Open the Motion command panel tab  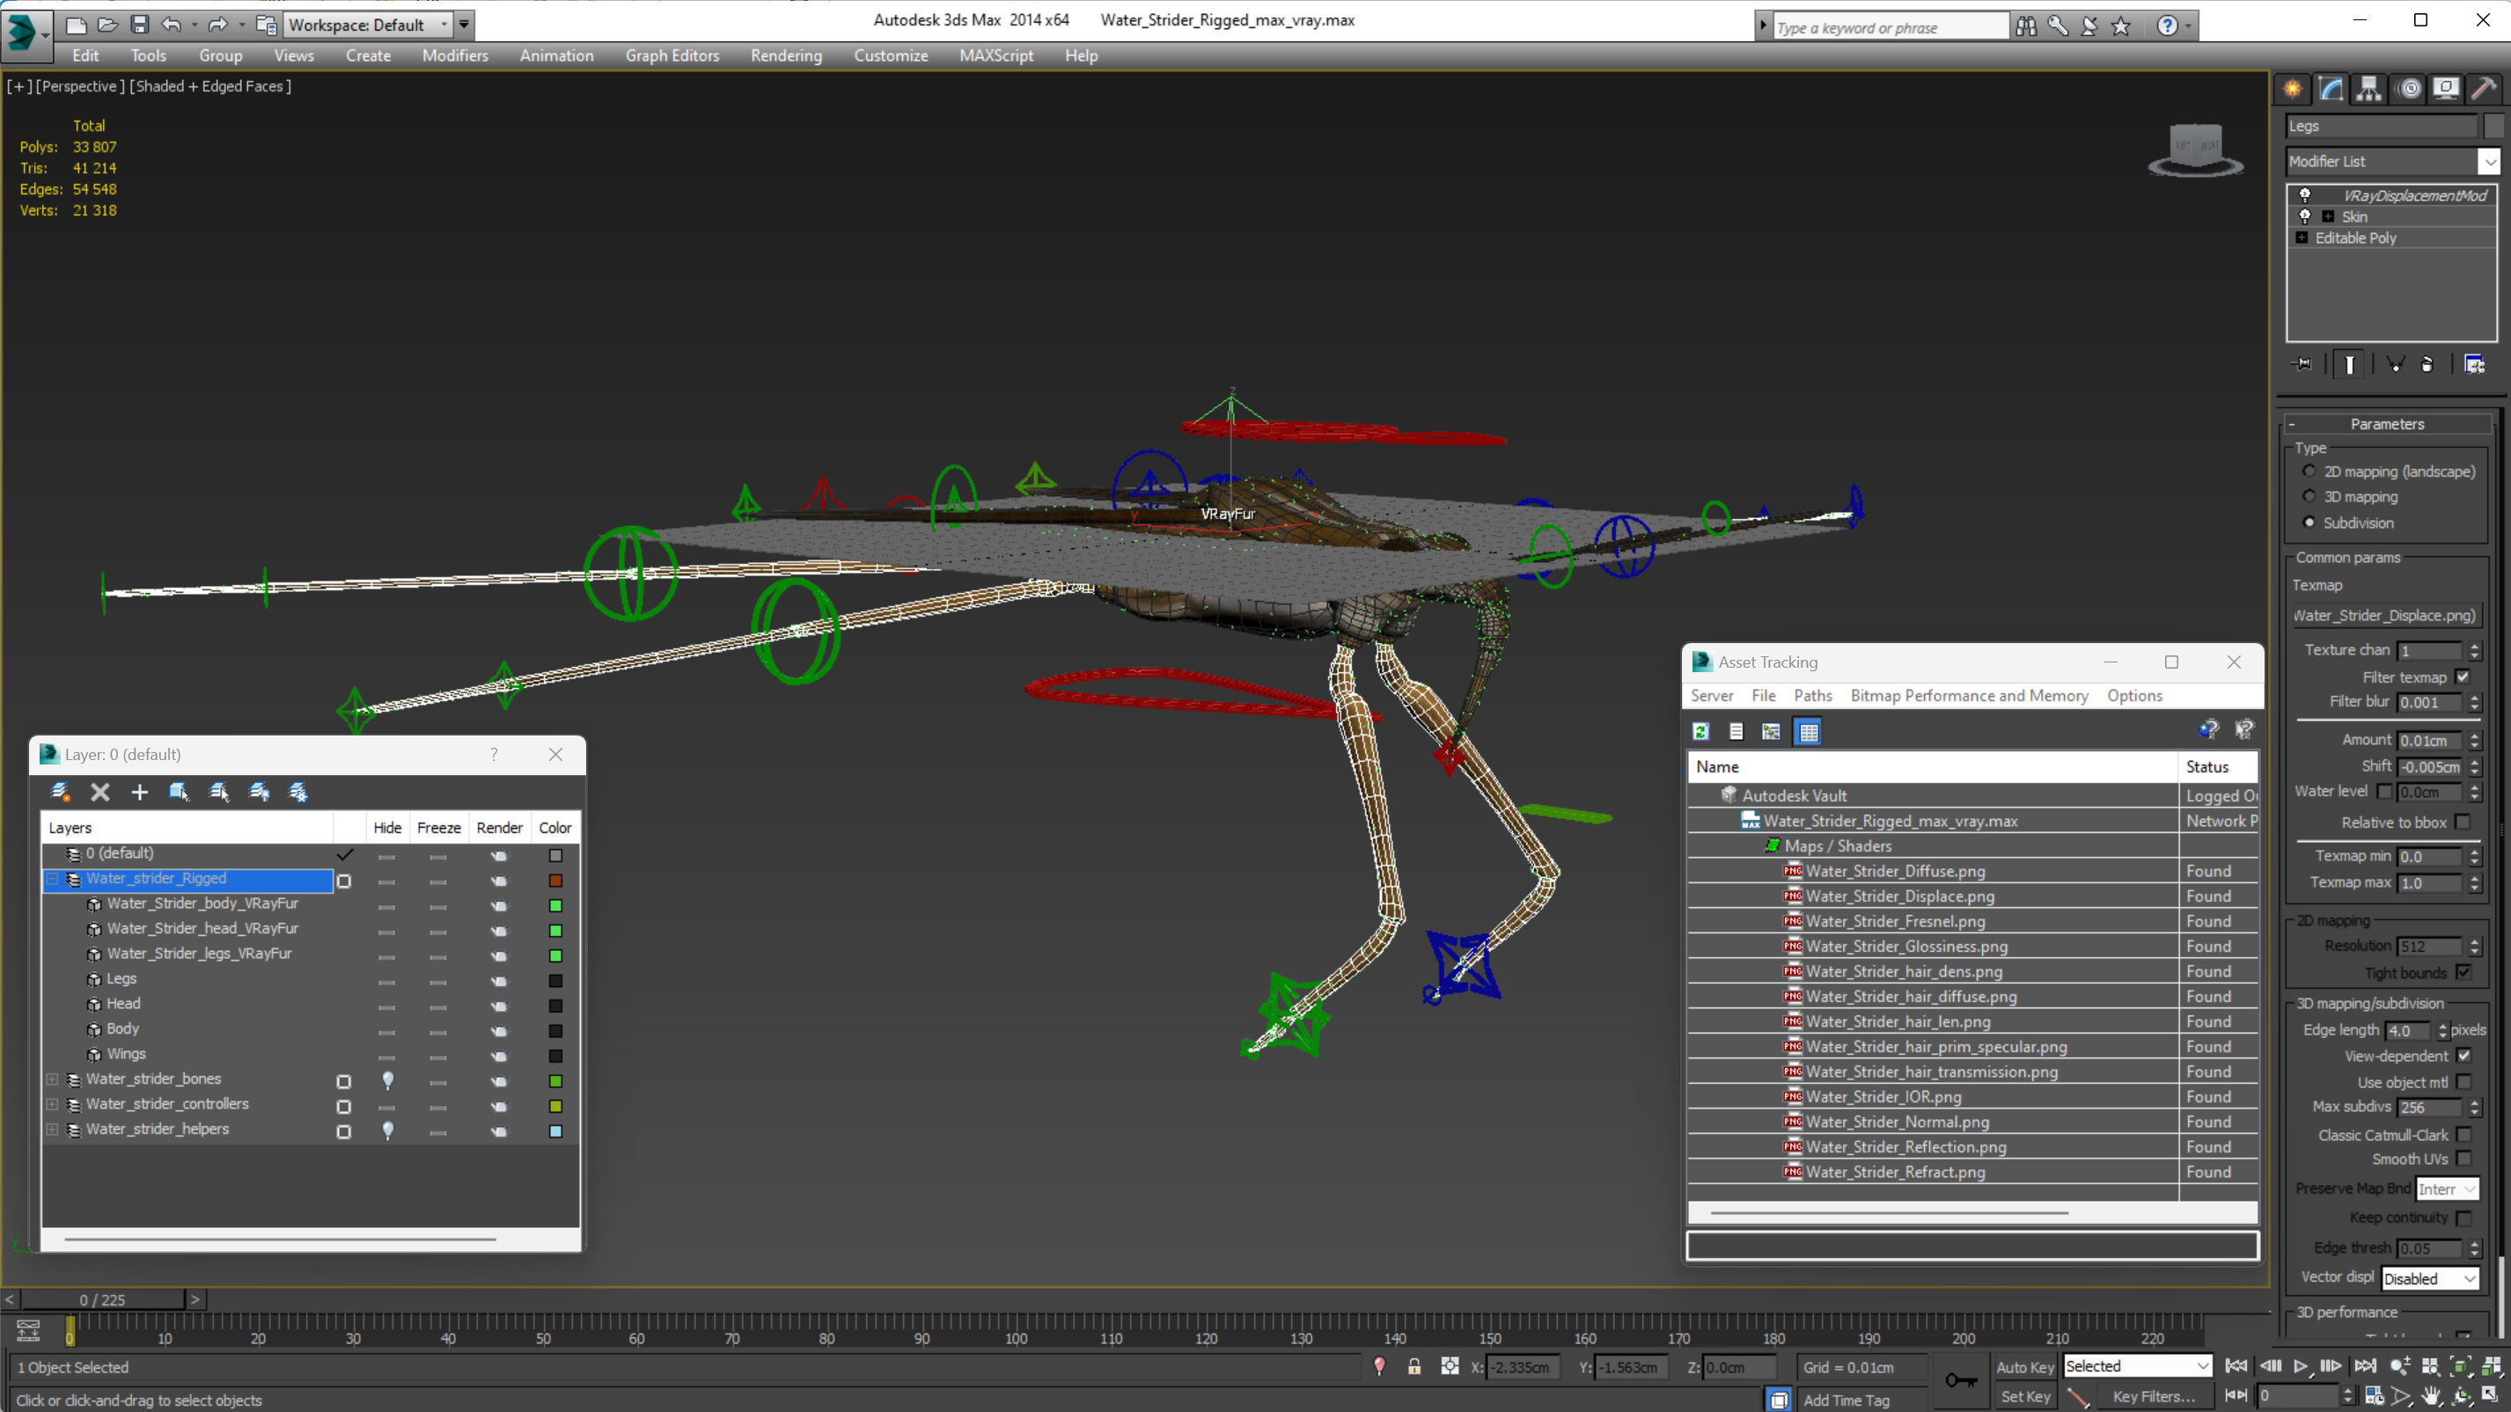(x=2409, y=90)
